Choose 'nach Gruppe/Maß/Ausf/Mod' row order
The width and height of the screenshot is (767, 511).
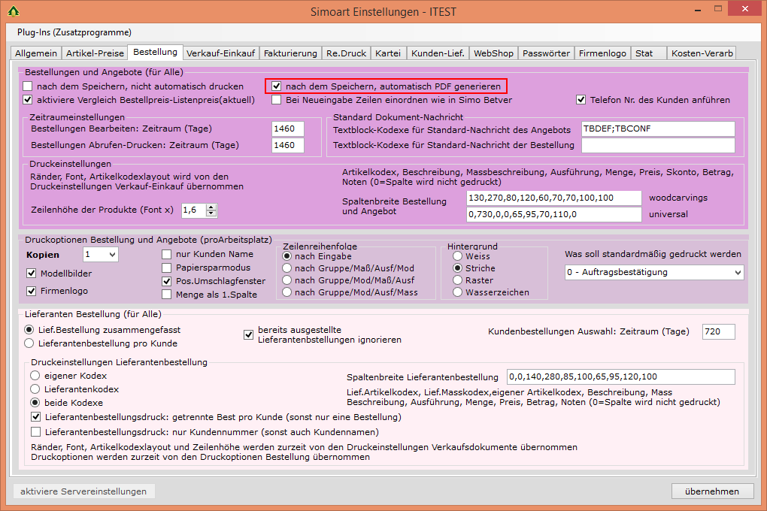pos(287,268)
